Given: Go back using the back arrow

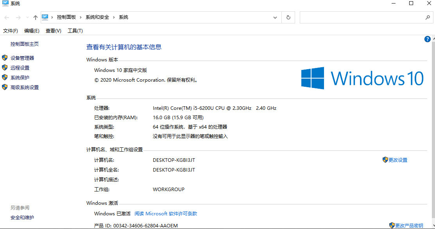Looking at the screenshot, I should pos(7,18).
